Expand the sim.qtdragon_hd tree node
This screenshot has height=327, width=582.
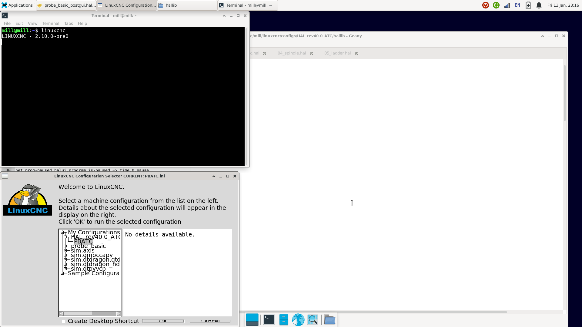click(65, 264)
